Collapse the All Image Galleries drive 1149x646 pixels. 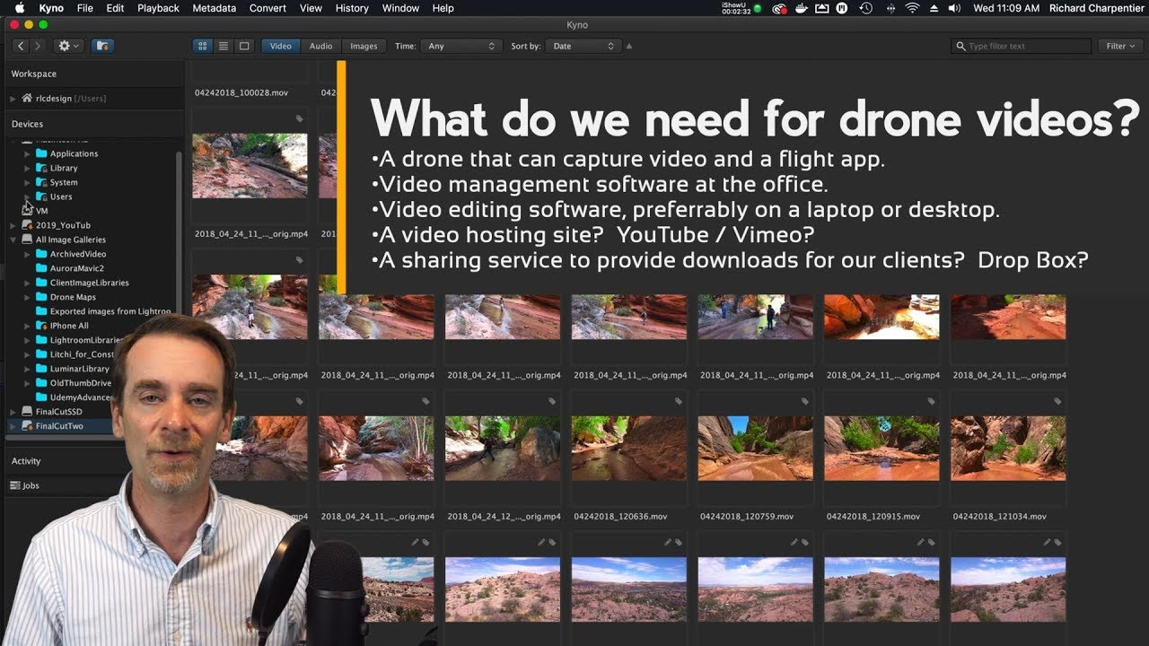coord(13,240)
